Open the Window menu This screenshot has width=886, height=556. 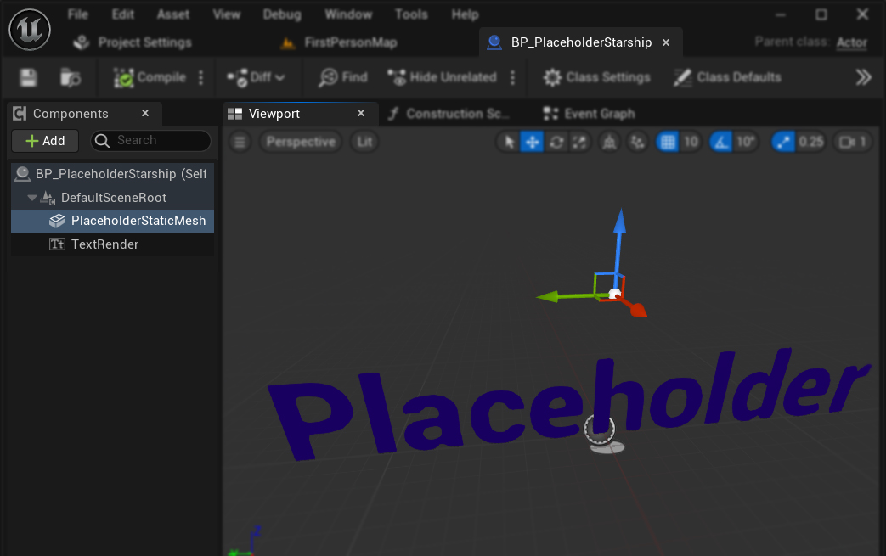pyautogui.click(x=348, y=14)
